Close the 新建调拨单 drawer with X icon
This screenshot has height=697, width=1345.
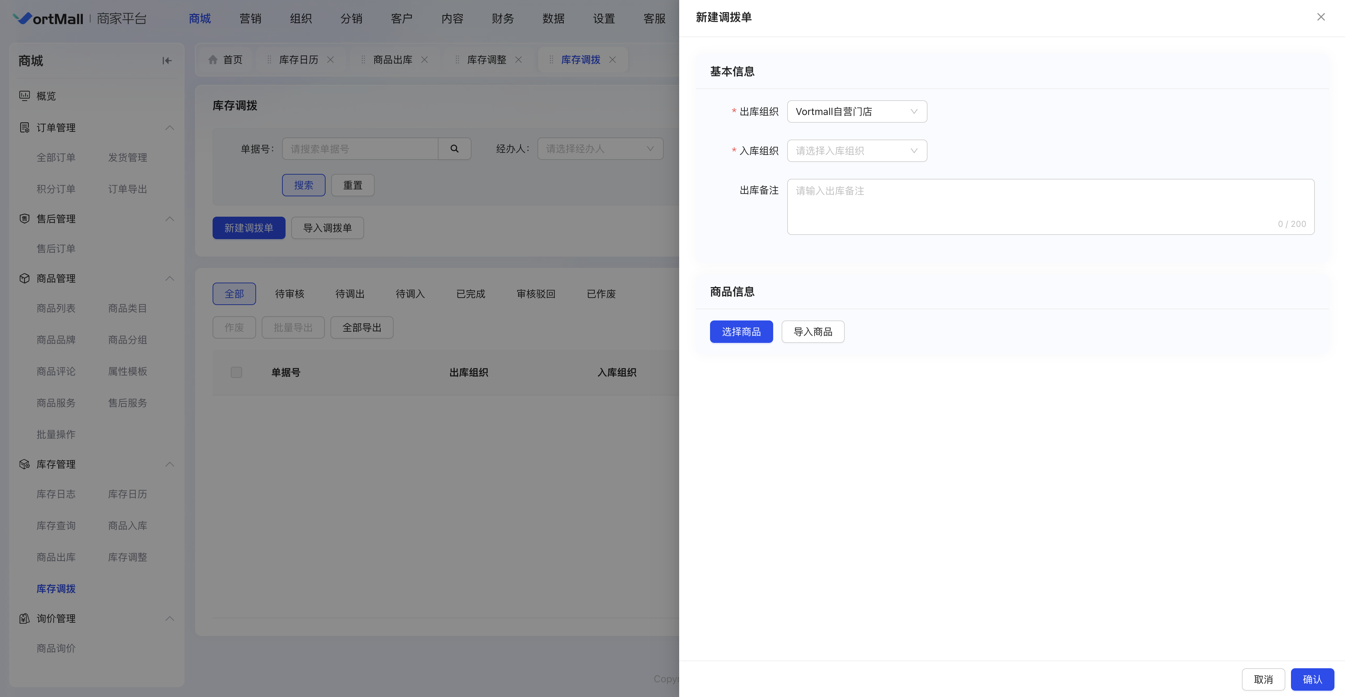1320,17
